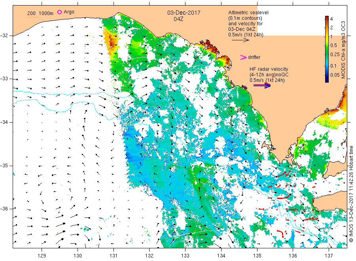The width and height of the screenshot is (356, 261).
Task: Click the date label 03-Dec-2017
Action: [184, 13]
